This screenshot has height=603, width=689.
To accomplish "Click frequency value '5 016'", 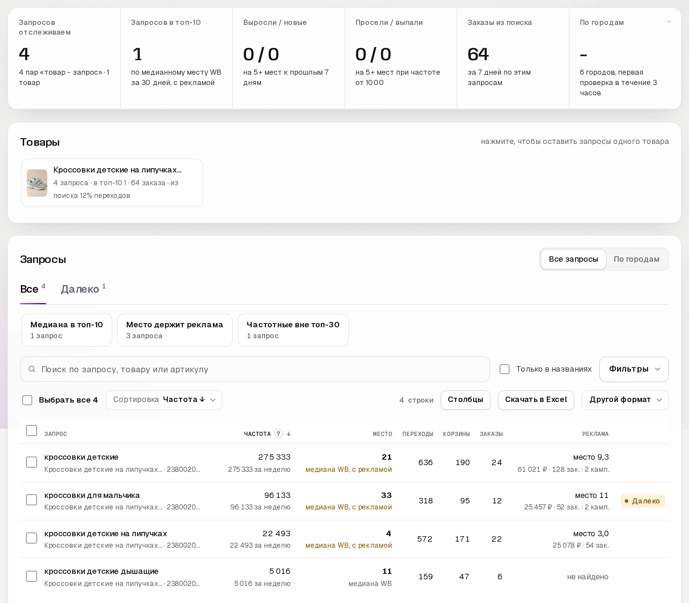I will pos(280,571).
